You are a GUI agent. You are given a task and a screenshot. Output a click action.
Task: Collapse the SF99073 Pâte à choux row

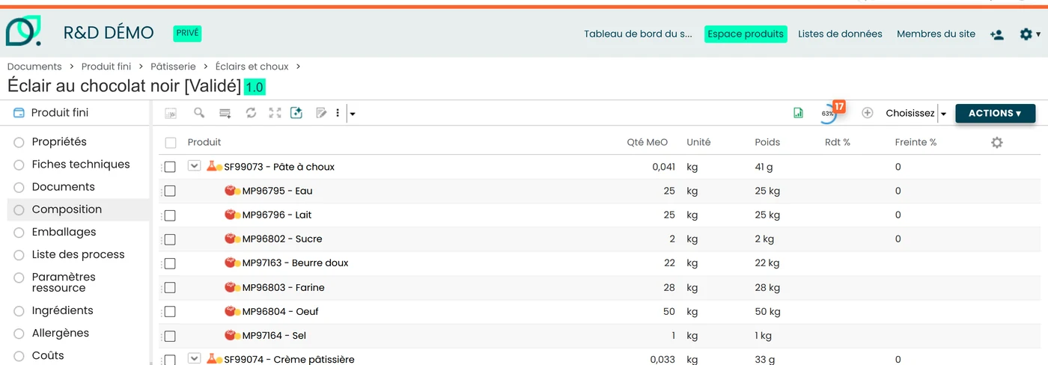pos(194,166)
